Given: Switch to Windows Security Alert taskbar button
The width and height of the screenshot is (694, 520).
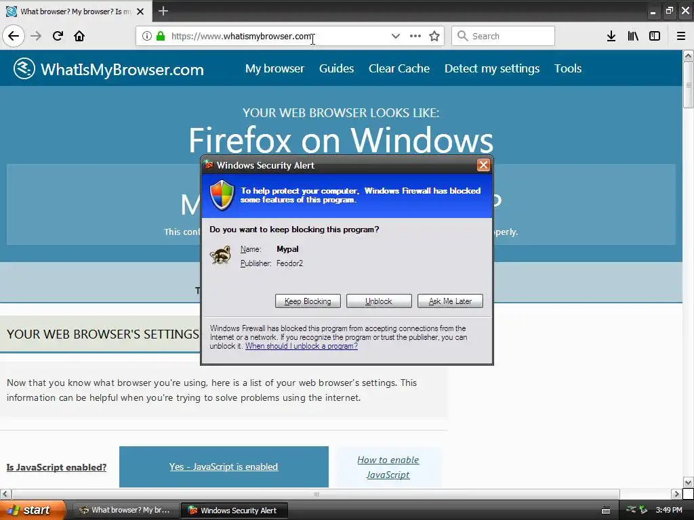Looking at the screenshot, I should pos(234,511).
